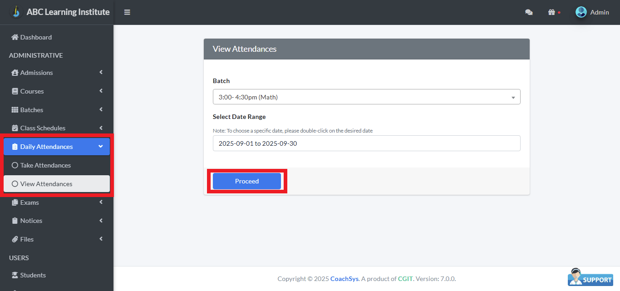Open the Batch dropdown
This screenshot has height=291, width=620.
(x=366, y=97)
